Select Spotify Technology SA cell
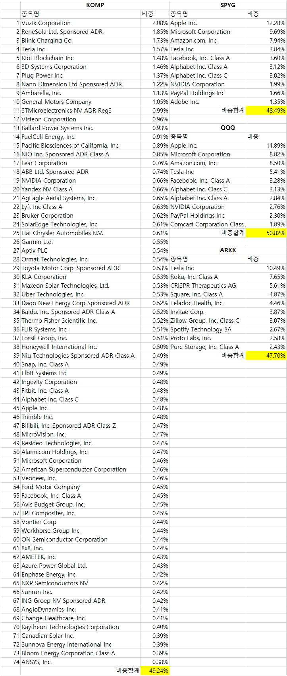This screenshot has height=676, width=287. point(208,329)
